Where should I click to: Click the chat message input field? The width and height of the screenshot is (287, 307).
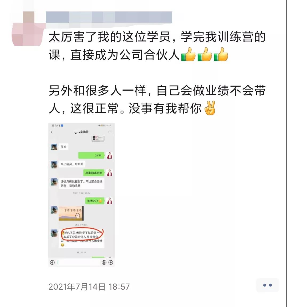[78, 262]
